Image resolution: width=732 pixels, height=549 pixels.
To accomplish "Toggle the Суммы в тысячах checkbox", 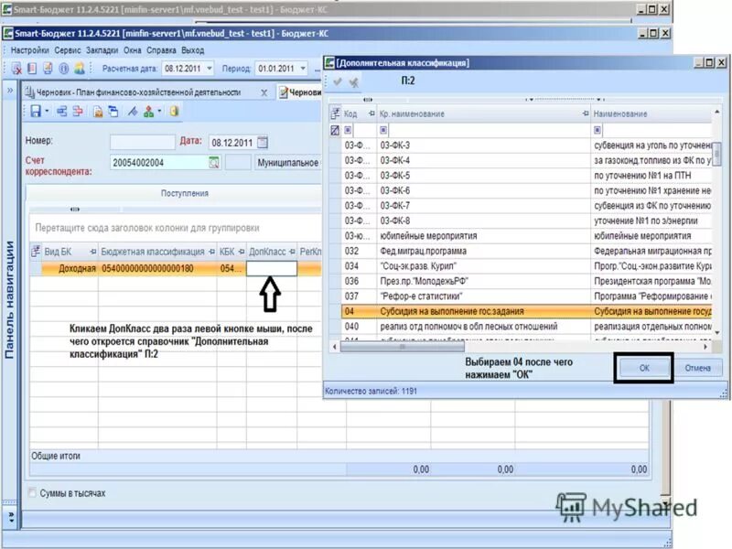I will [32, 492].
